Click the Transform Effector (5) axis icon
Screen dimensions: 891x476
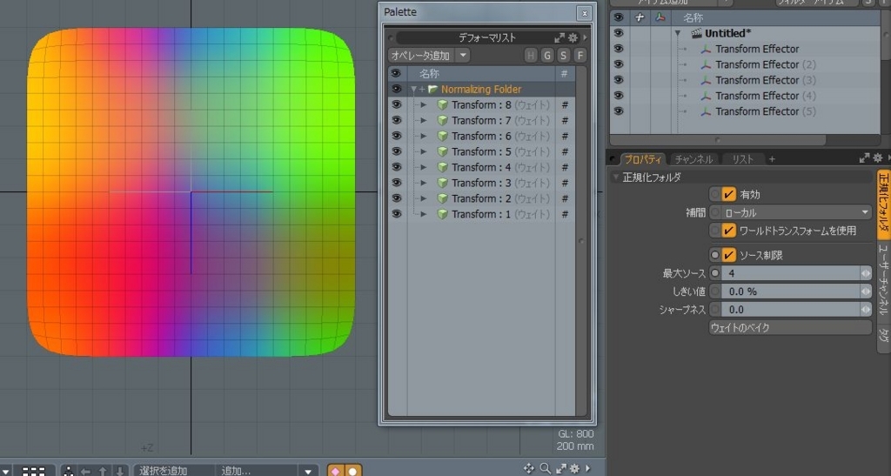pyautogui.click(x=706, y=112)
